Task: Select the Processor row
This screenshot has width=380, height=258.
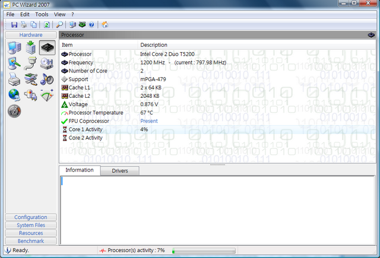Action: coord(217,54)
